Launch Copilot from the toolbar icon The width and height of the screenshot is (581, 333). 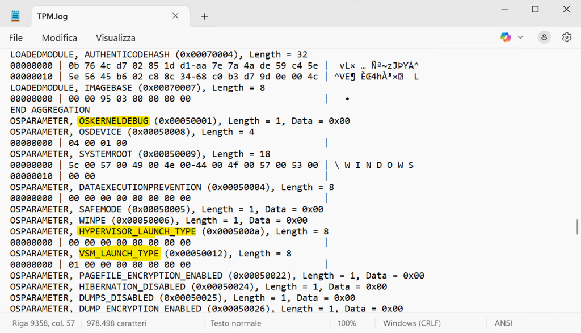point(504,37)
